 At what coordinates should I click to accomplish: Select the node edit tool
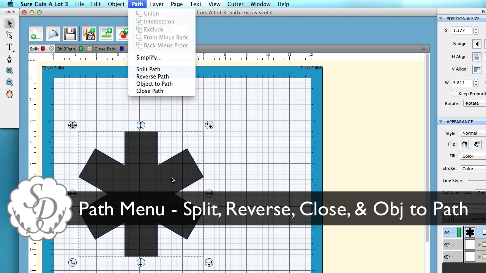point(9,36)
